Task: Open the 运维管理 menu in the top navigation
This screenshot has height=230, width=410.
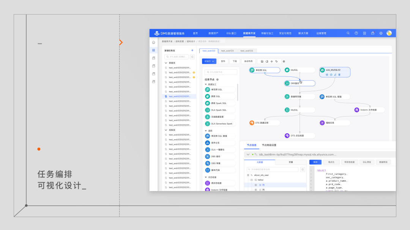Action: [x=321, y=33]
